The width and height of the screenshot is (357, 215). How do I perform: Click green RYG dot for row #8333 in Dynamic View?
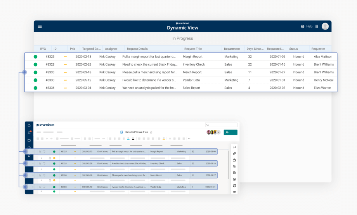click(36, 80)
